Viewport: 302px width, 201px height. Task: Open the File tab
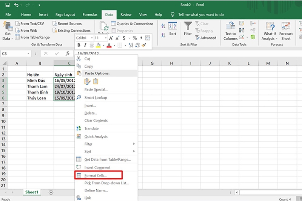[8, 15]
